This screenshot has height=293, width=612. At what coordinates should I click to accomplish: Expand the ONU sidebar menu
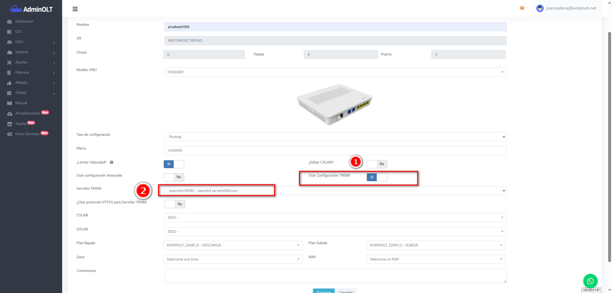pos(31,42)
